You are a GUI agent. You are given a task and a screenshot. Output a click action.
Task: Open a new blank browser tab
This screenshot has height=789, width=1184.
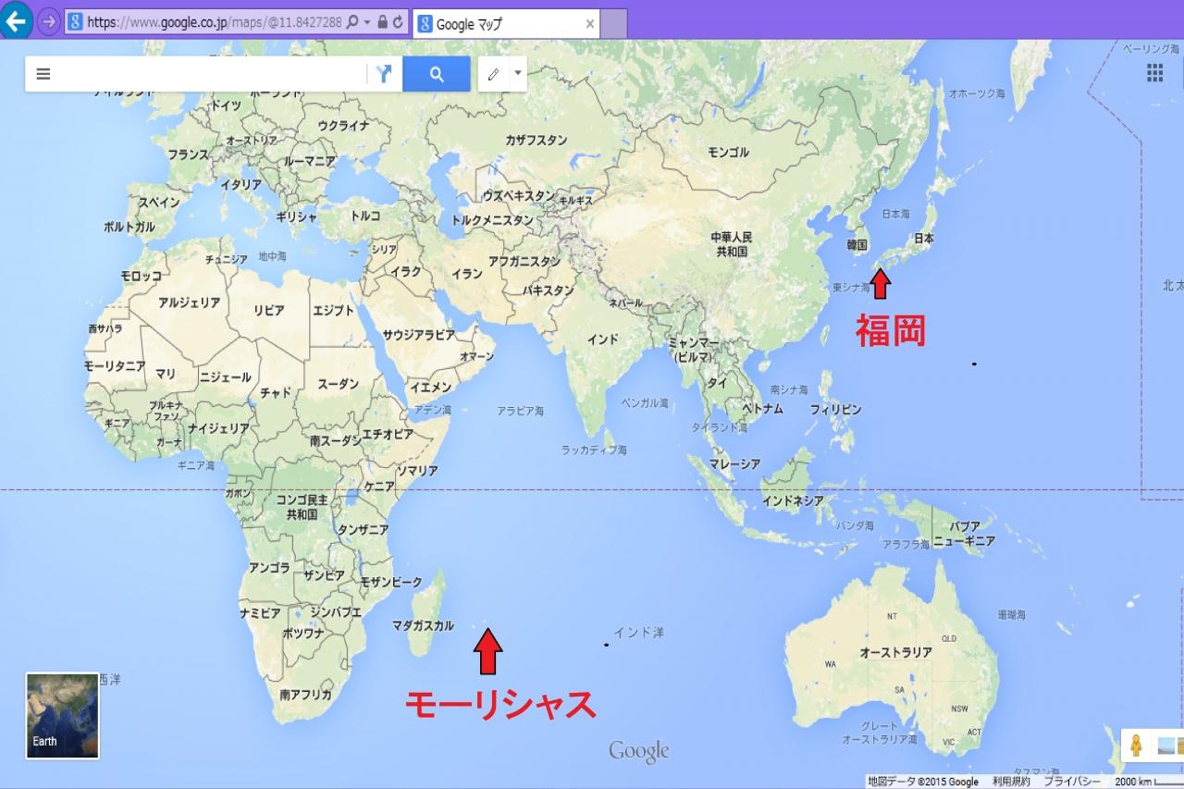pos(613,24)
